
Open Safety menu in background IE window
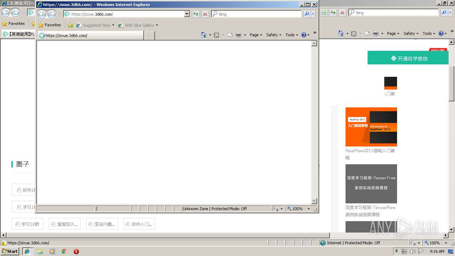click(x=411, y=33)
